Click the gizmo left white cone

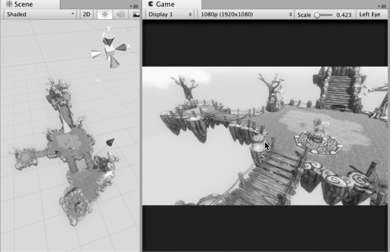(97, 54)
